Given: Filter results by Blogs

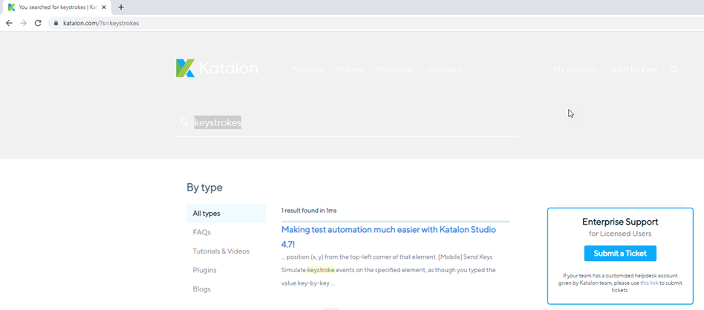Looking at the screenshot, I should tap(201, 289).
